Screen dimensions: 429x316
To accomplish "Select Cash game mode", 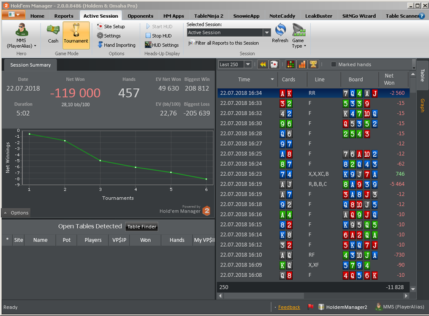I will coord(53,34).
